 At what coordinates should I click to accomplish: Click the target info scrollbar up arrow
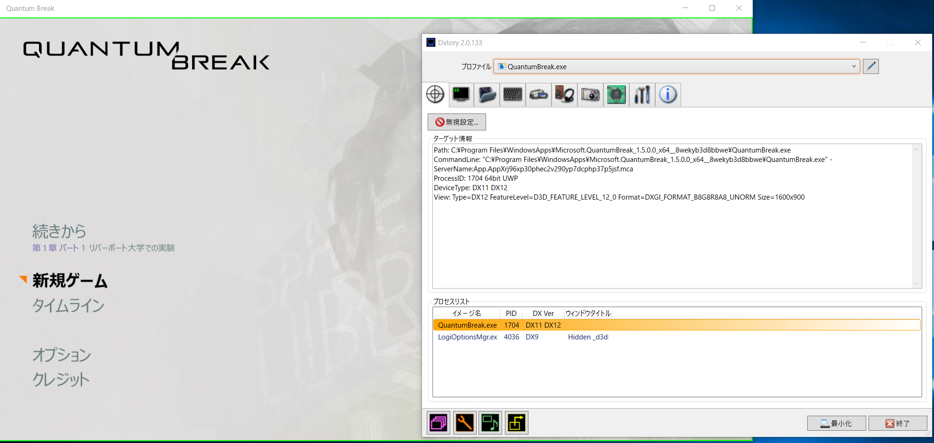[x=917, y=149]
